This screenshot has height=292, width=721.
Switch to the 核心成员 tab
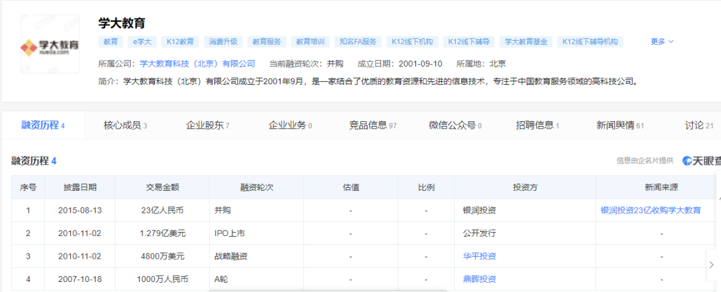pos(126,125)
